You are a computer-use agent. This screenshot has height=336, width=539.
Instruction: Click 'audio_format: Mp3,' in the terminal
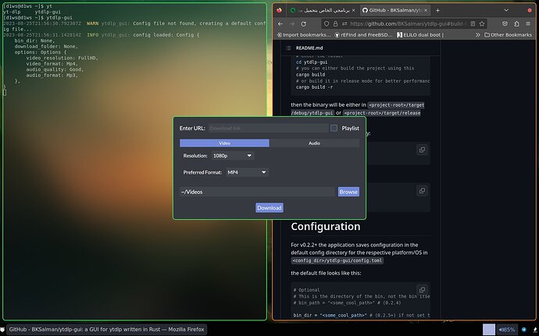52,75
